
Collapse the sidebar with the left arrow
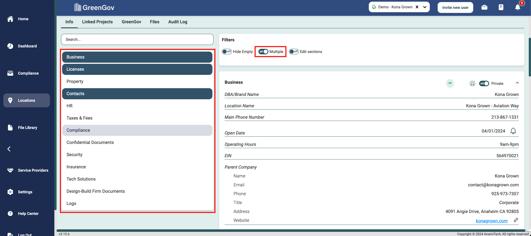pos(9,149)
